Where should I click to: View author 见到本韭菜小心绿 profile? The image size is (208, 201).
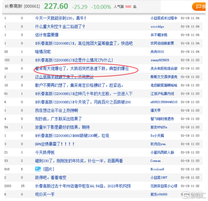[x=164, y=186]
